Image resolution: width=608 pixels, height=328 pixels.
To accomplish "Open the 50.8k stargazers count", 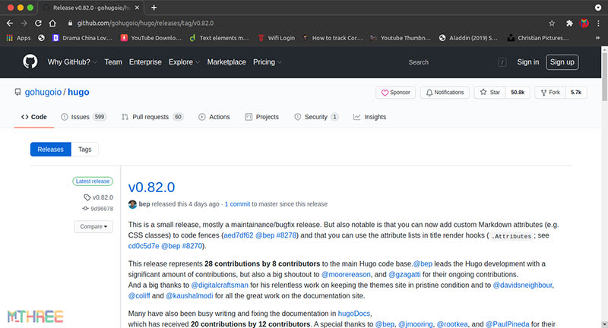I will [x=518, y=93].
